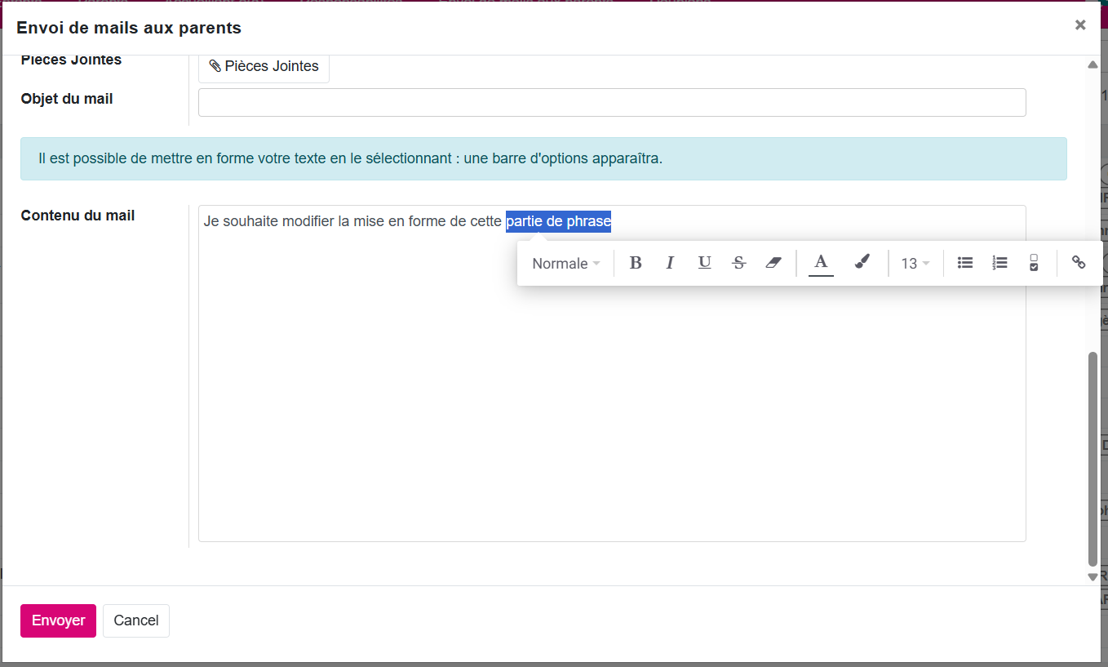Choose font color with the A icon

click(821, 263)
